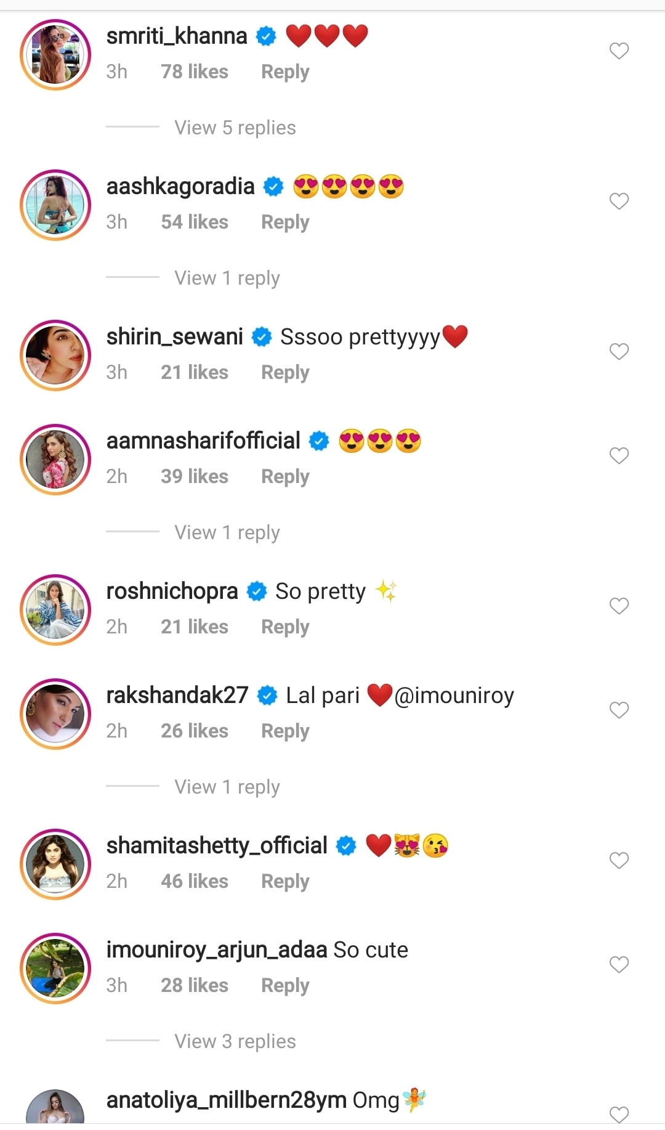The width and height of the screenshot is (665, 1130).
Task: Tap heart on shirin_sewani's comment
Action: pos(619,351)
